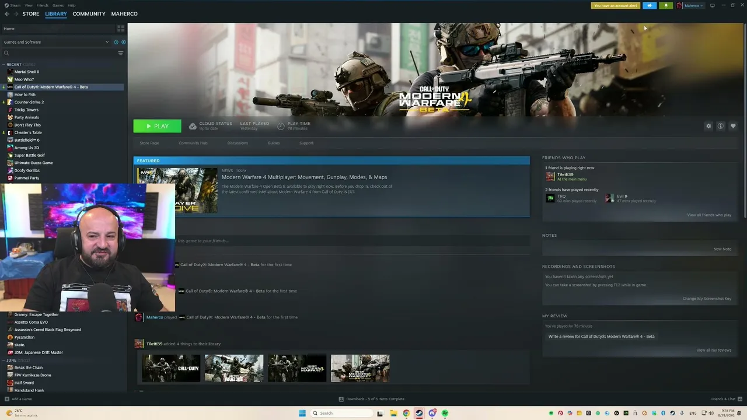Open the Maherco account dropdown
Screen dimensions: 747x420
pos(690,6)
